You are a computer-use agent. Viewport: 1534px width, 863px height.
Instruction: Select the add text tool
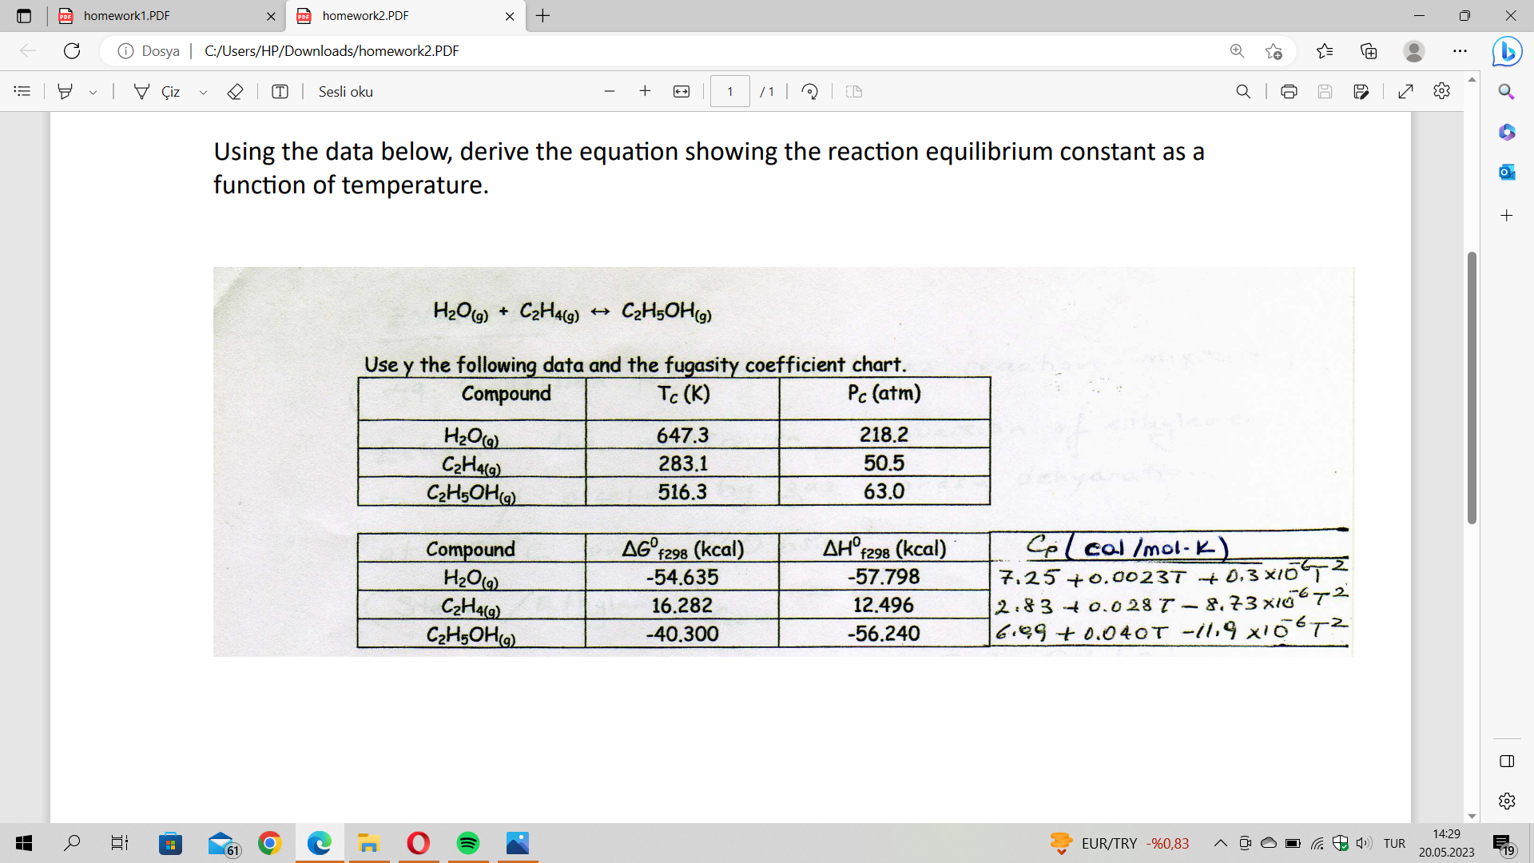pyautogui.click(x=280, y=91)
